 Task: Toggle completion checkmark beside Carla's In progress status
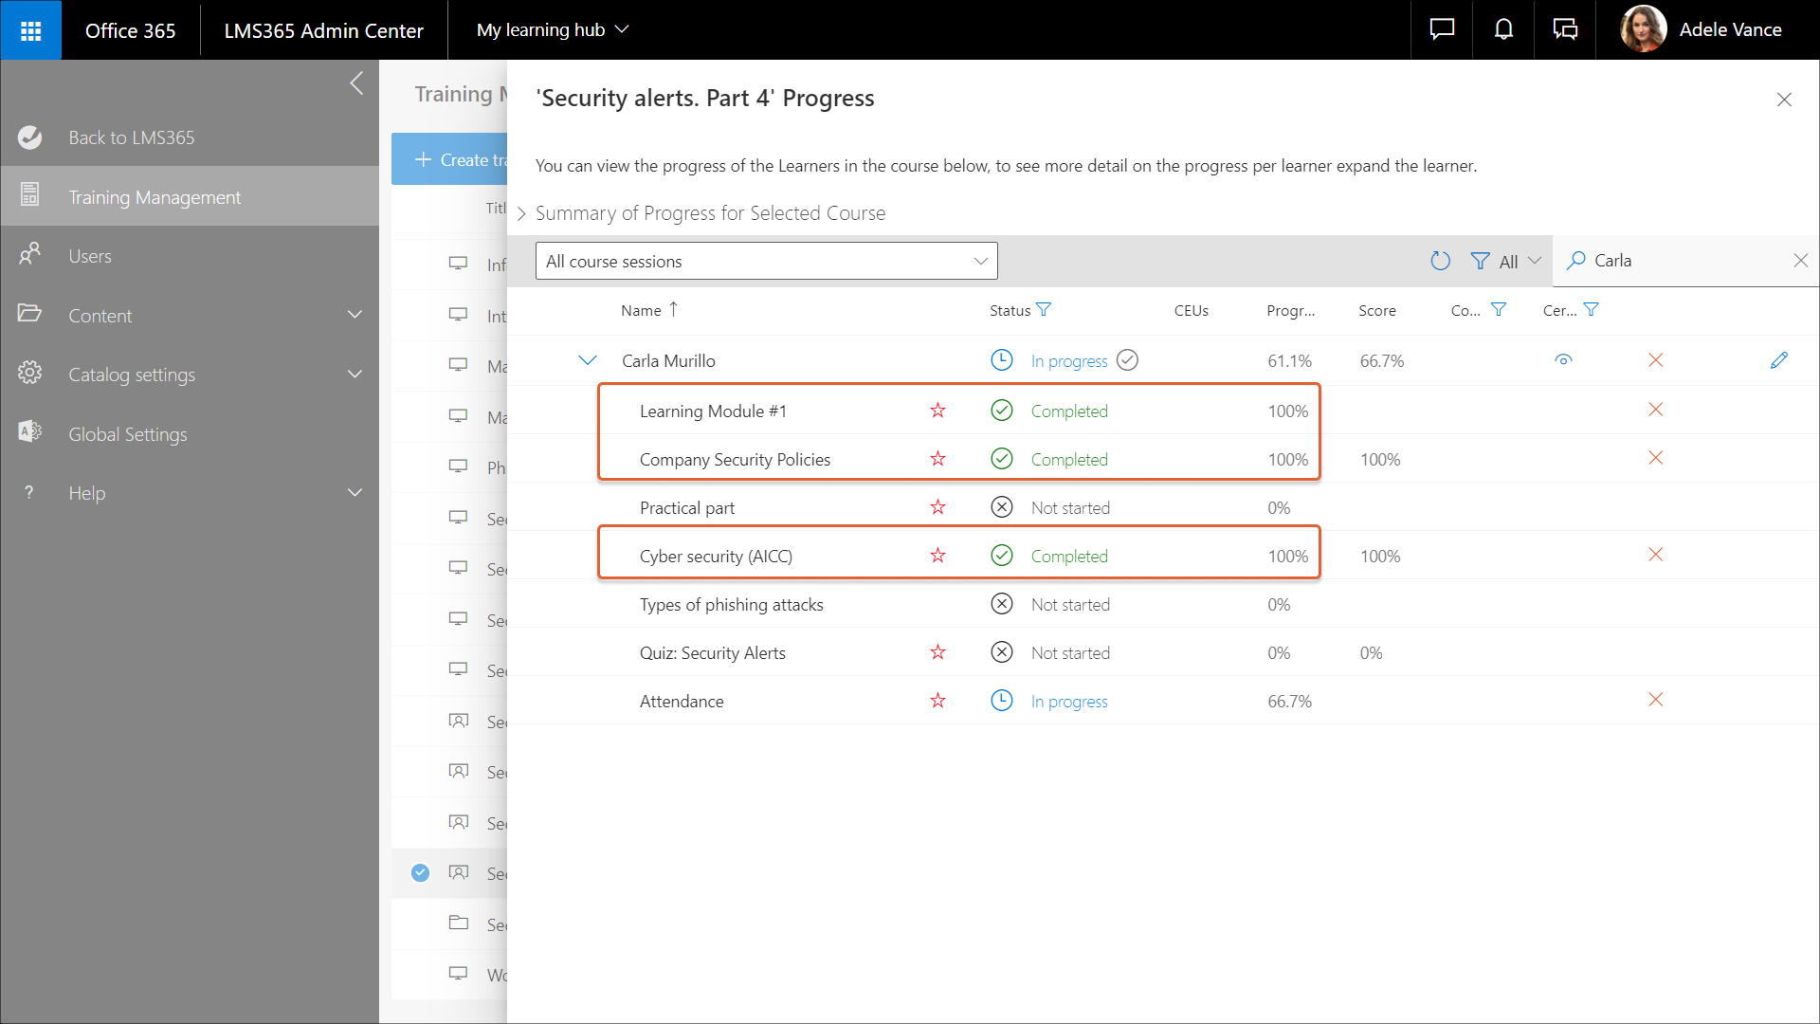pos(1127,360)
